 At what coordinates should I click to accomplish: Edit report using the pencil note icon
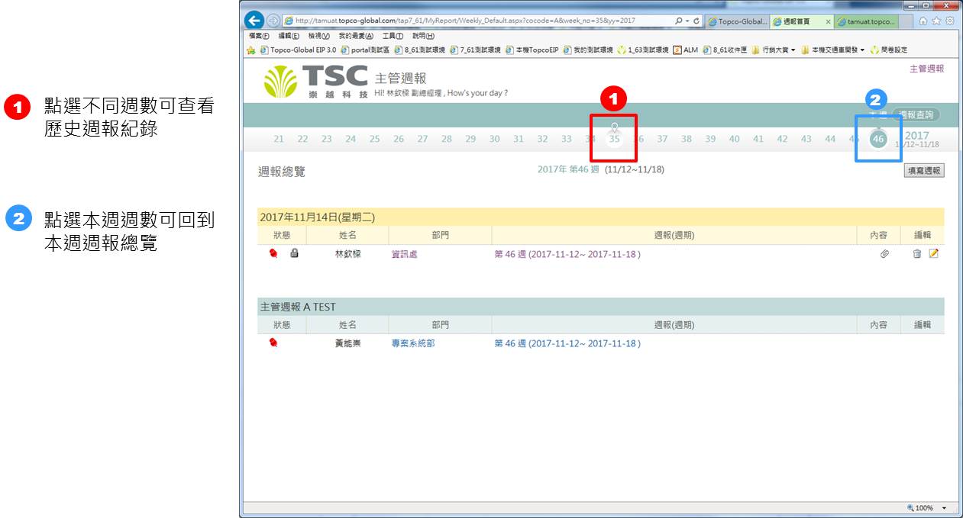pos(933,254)
